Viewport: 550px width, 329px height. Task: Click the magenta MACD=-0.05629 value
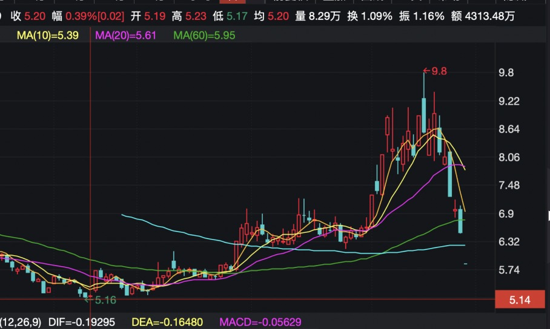(260, 322)
